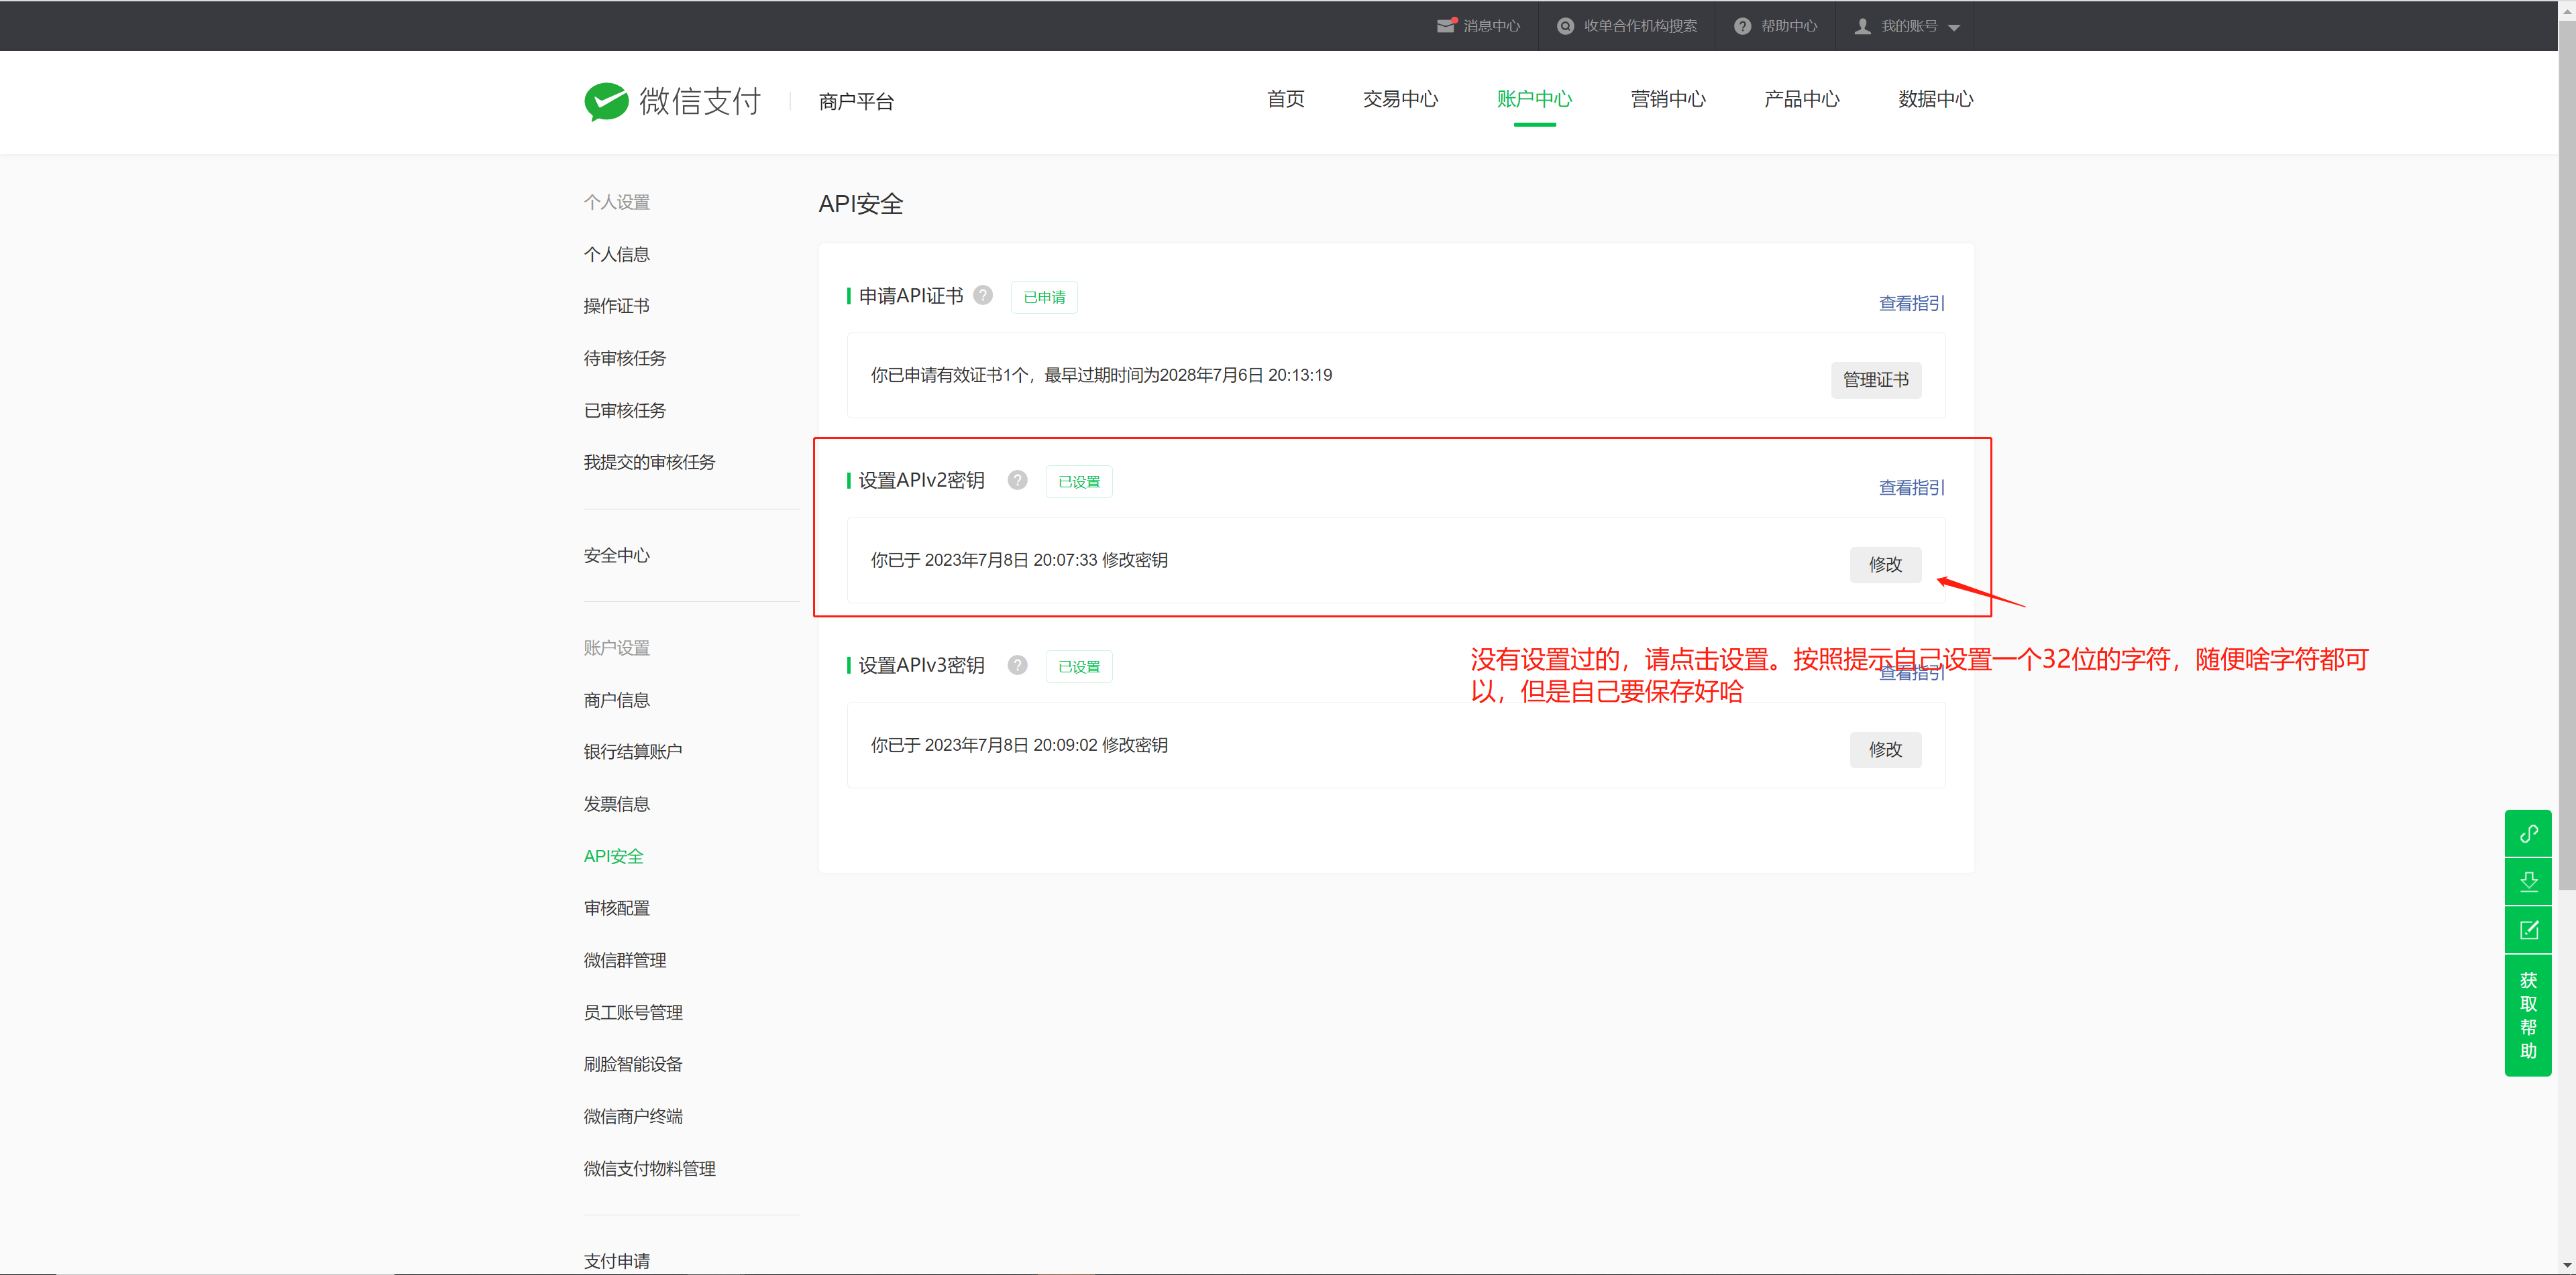This screenshot has width=2576, height=1275.
Task: Open 微信商户终端 in sidebar
Action: tap(633, 1116)
